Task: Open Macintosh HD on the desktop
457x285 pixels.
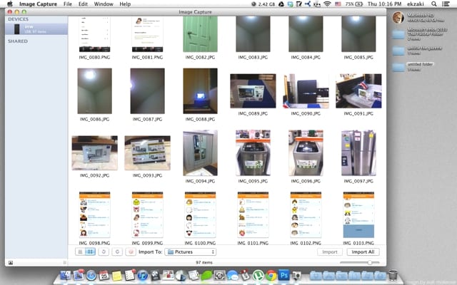Action: click(x=398, y=17)
